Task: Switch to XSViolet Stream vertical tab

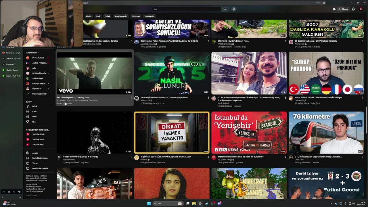Action: pyautogui.click(x=11, y=70)
